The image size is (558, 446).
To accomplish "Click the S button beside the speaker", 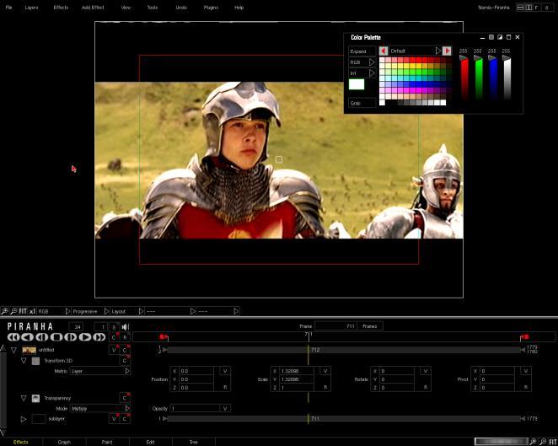I will click(x=114, y=327).
